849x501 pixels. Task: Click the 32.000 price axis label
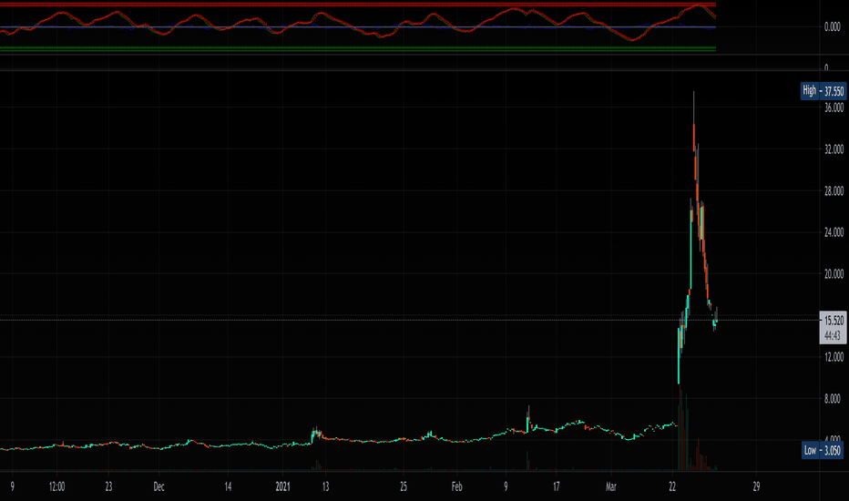click(x=834, y=149)
